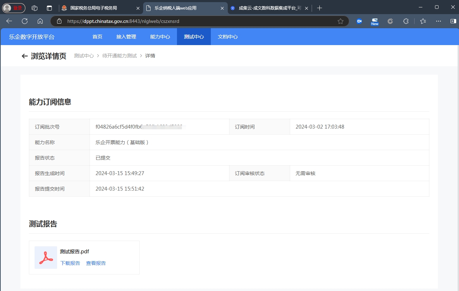The width and height of the screenshot is (459, 291).
Task: Click the 查看报告 link
Action: pos(96,263)
